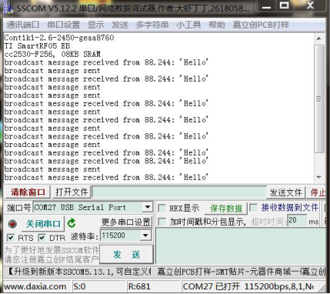The image size is (330, 294).
Task: Click the TI SmartRF05 EB log line
Action: [x=37, y=46]
